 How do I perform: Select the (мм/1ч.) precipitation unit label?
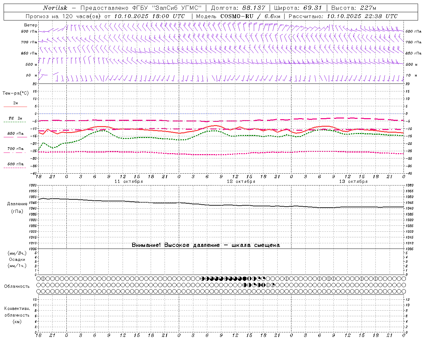click(x=17, y=266)
